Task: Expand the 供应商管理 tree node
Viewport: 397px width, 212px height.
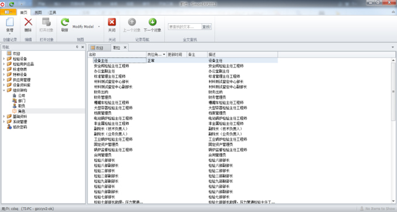Action: (4, 80)
